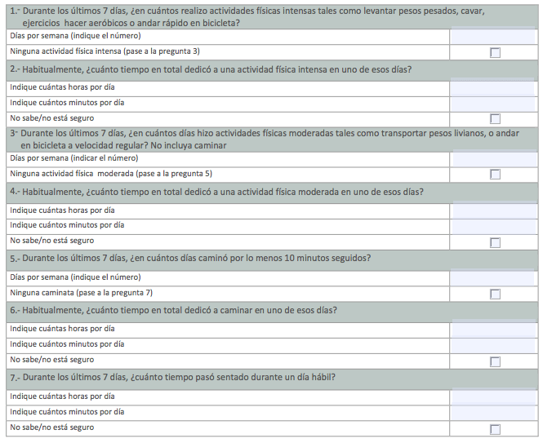
Task: Click days per week field for question 1
Action: click(x=493, y=36)
